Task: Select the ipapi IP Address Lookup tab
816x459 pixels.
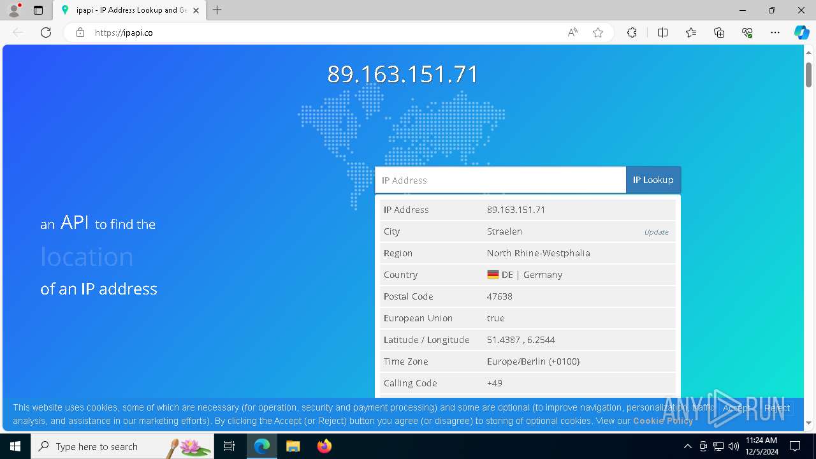Action: click(131, 10)
